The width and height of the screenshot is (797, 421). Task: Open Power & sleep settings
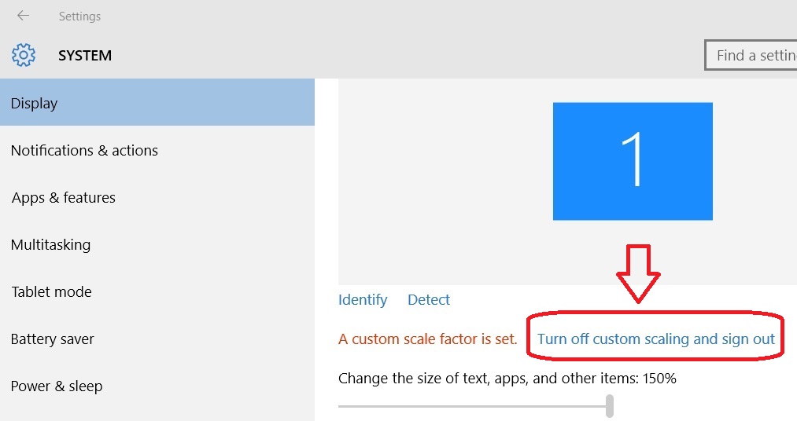tap(57, 386)
